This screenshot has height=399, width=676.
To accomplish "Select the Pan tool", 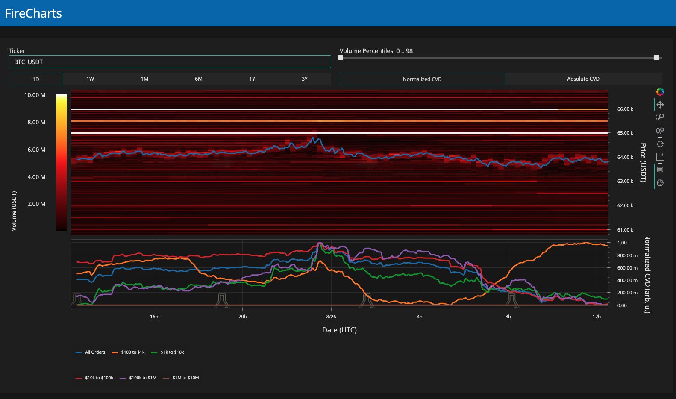I will click(660, 105).
